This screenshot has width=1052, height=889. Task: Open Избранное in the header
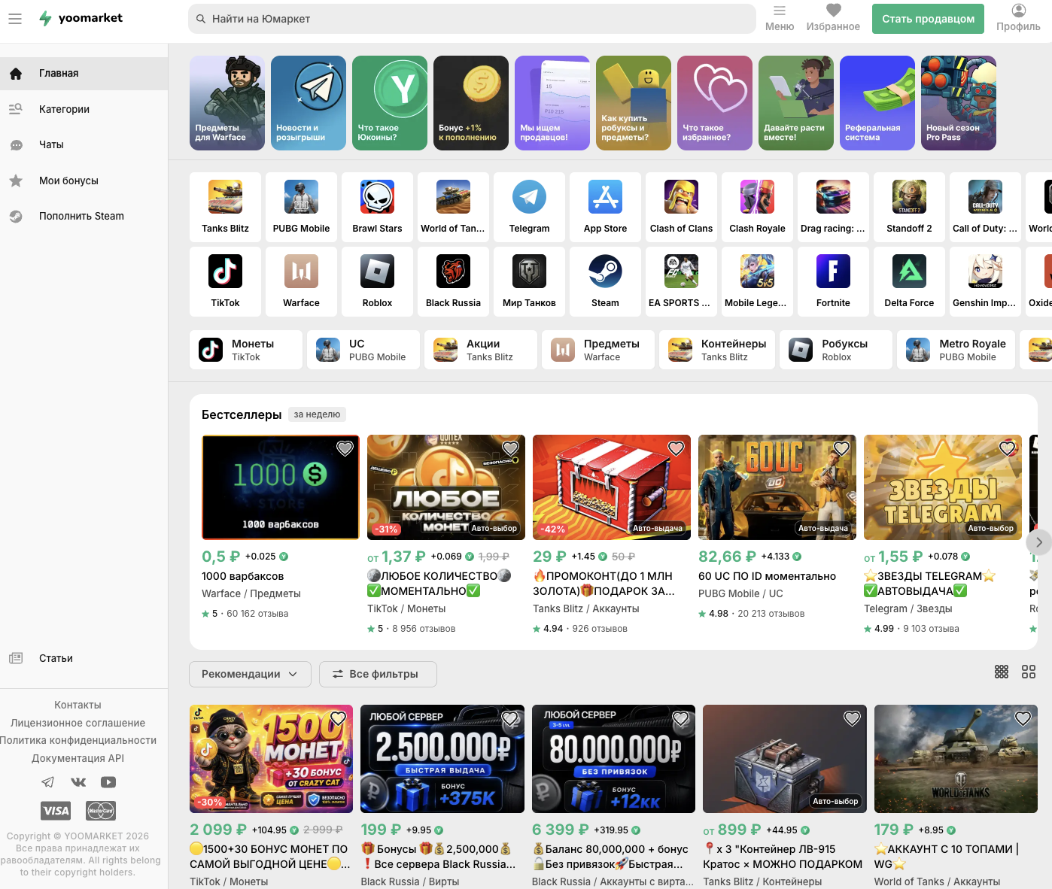[x=833, y=19]
